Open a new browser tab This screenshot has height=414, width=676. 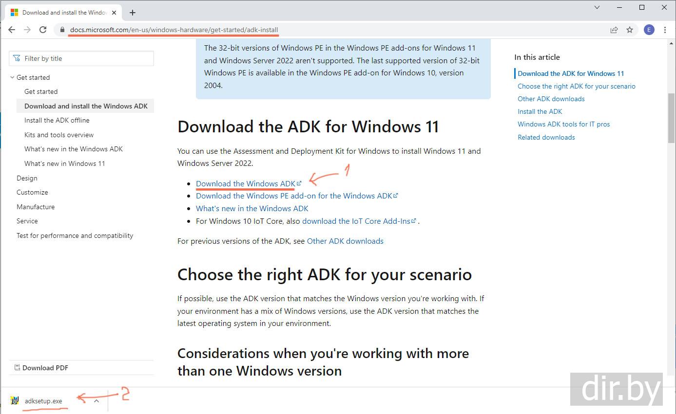pyautogui.click(x=133, y=13)
